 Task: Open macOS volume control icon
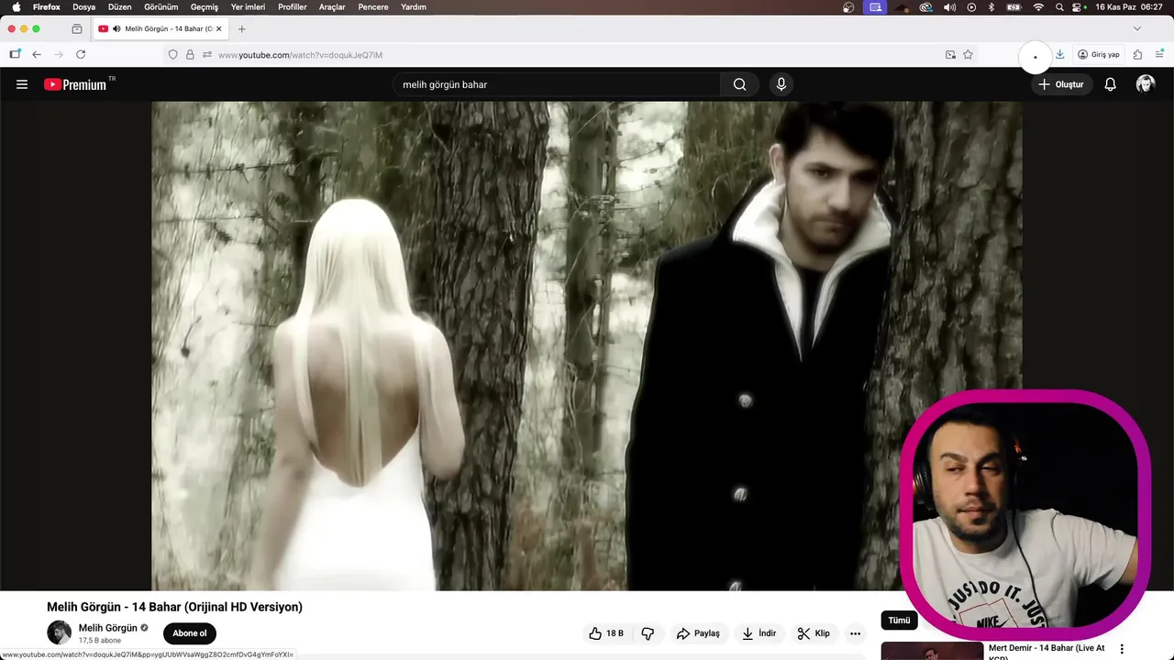pyautogui.click(x=949, y=7)
